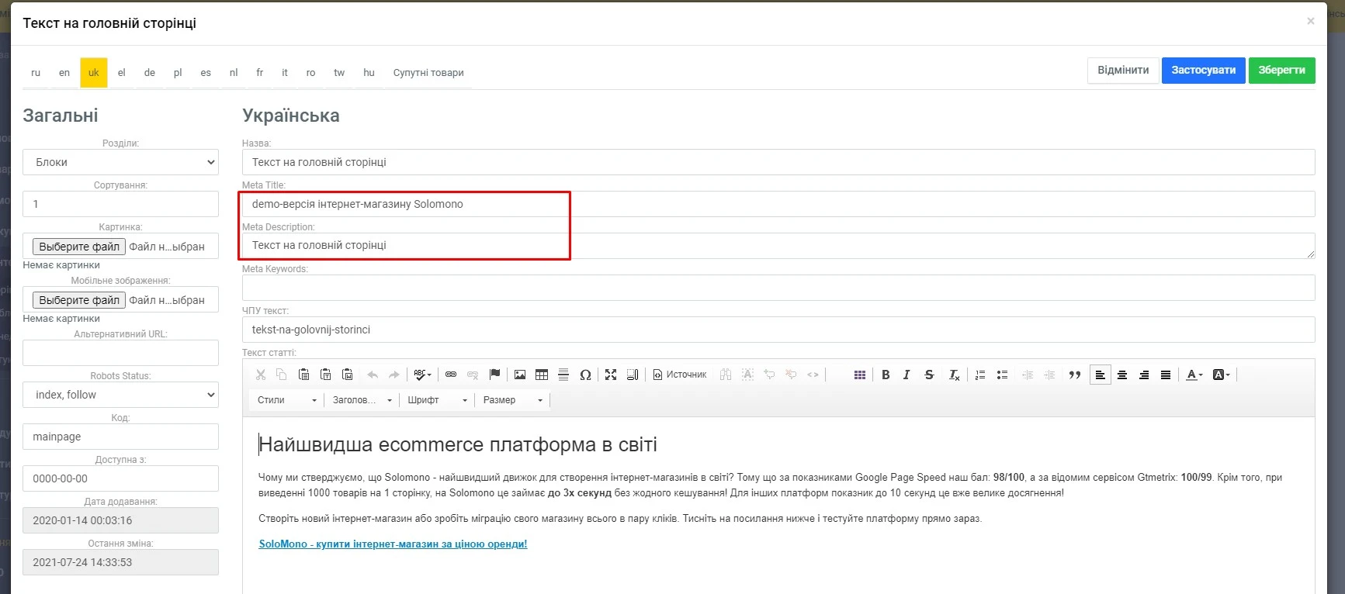This screenshot has height=594, width=1345.
Task: Remove formatting with Tx icon
Action: click(x=955, y=375)
